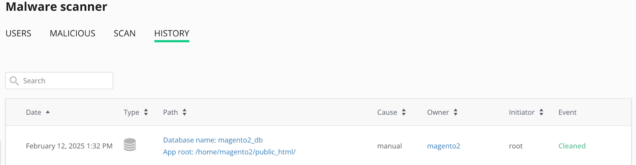Click the search magnifier icon
636x165 pixels.
14,81
